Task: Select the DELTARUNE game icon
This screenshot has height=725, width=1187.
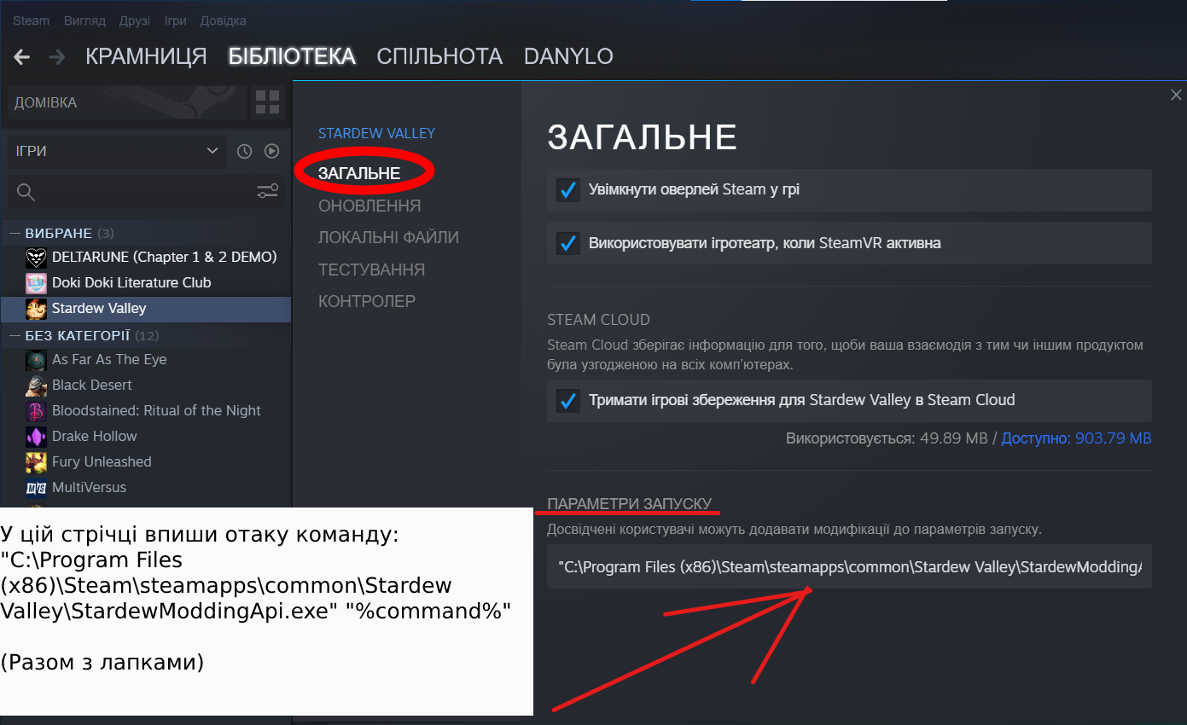Action: (x=36, y=257)
